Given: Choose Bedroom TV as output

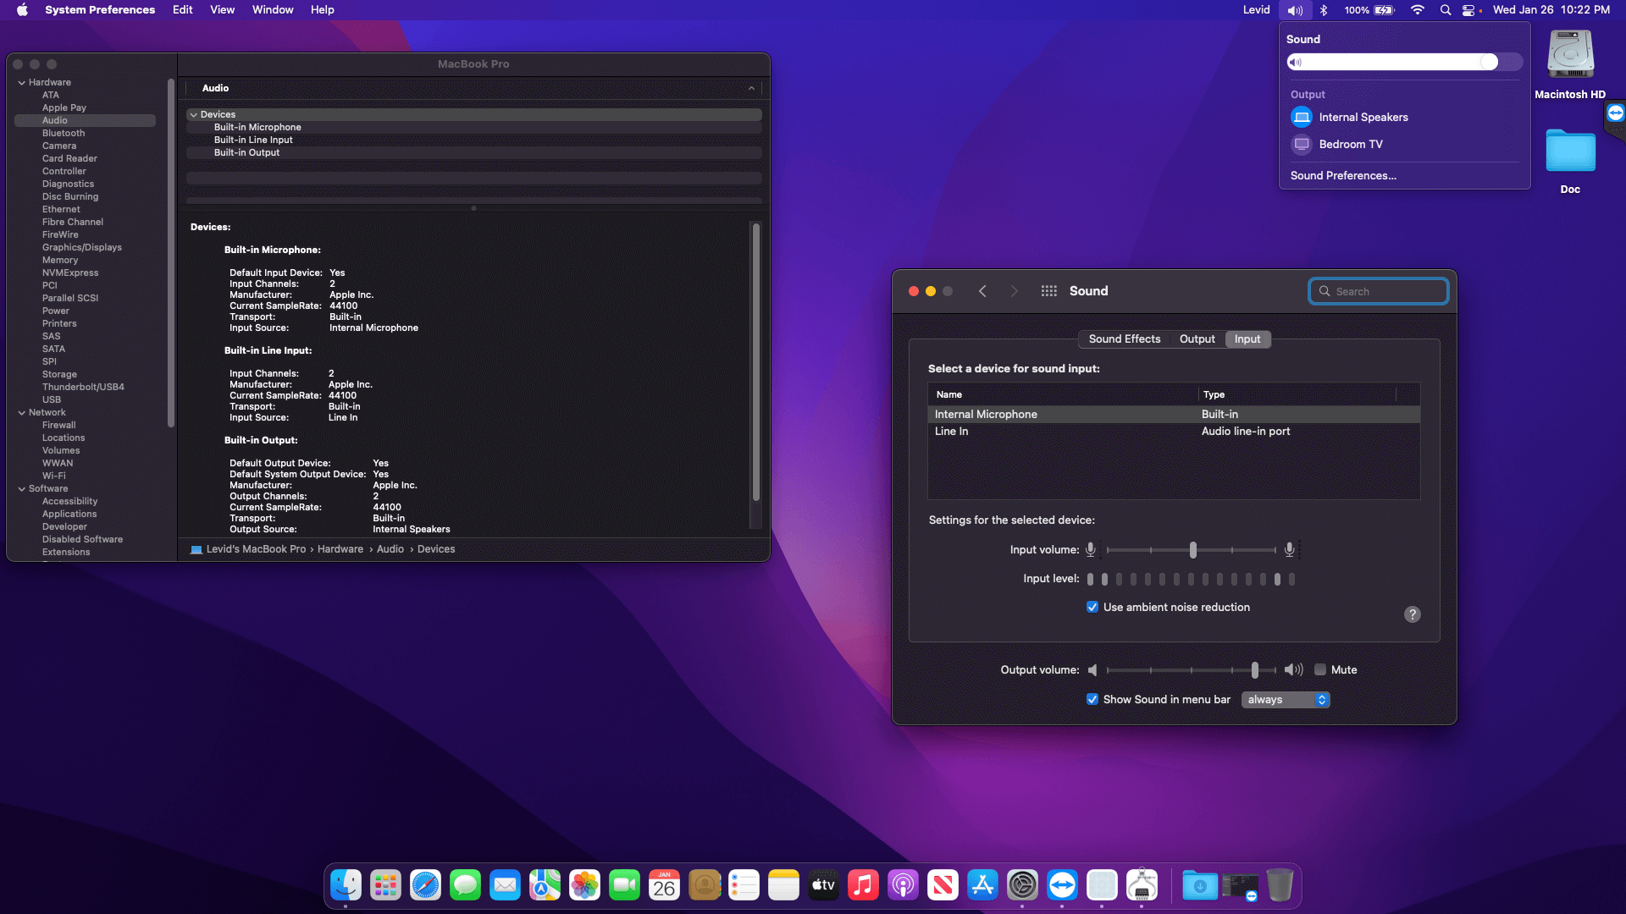Looking at the screenshot, I should point(1404,144).
